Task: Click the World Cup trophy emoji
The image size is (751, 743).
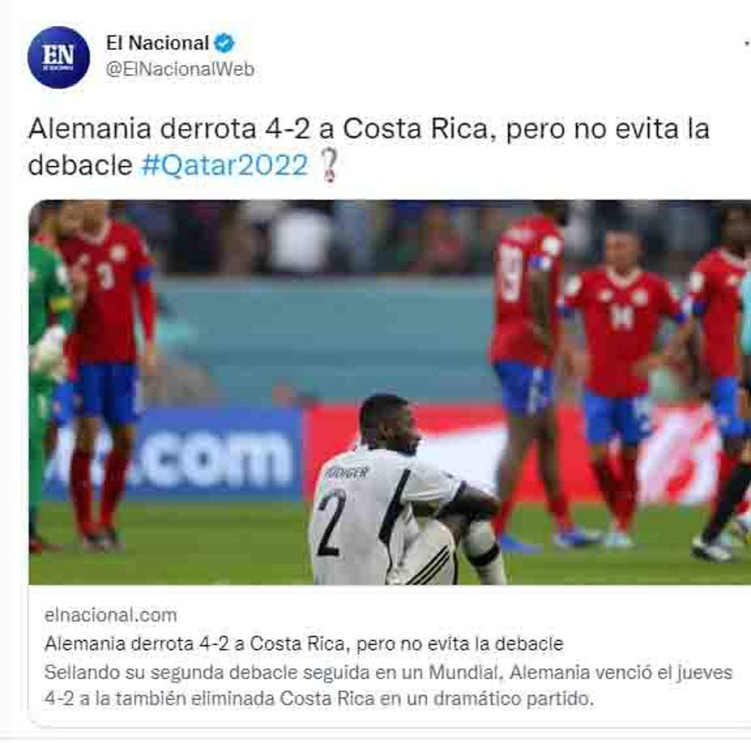Action: pyautogui.click(x=329, y=165)
